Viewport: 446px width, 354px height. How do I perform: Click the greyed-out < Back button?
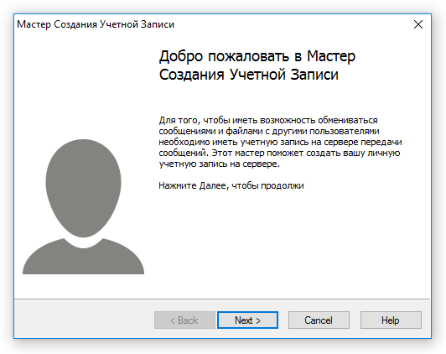[x=184, y=320]
